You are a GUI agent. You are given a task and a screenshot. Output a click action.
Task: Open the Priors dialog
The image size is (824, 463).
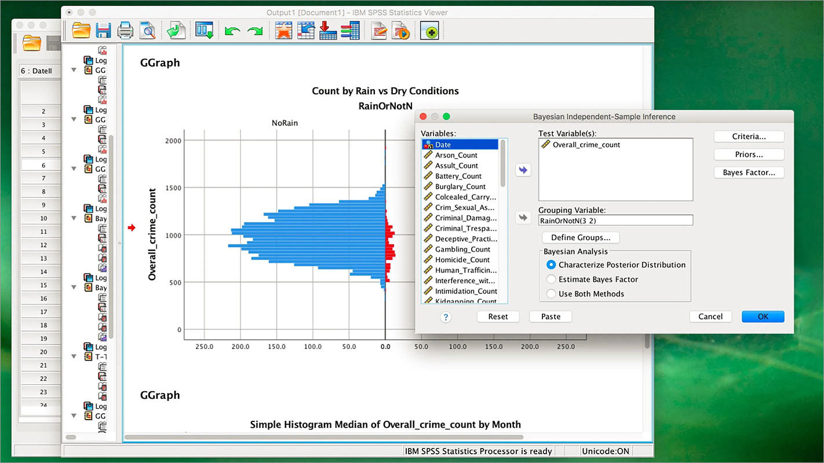[749, 154]
